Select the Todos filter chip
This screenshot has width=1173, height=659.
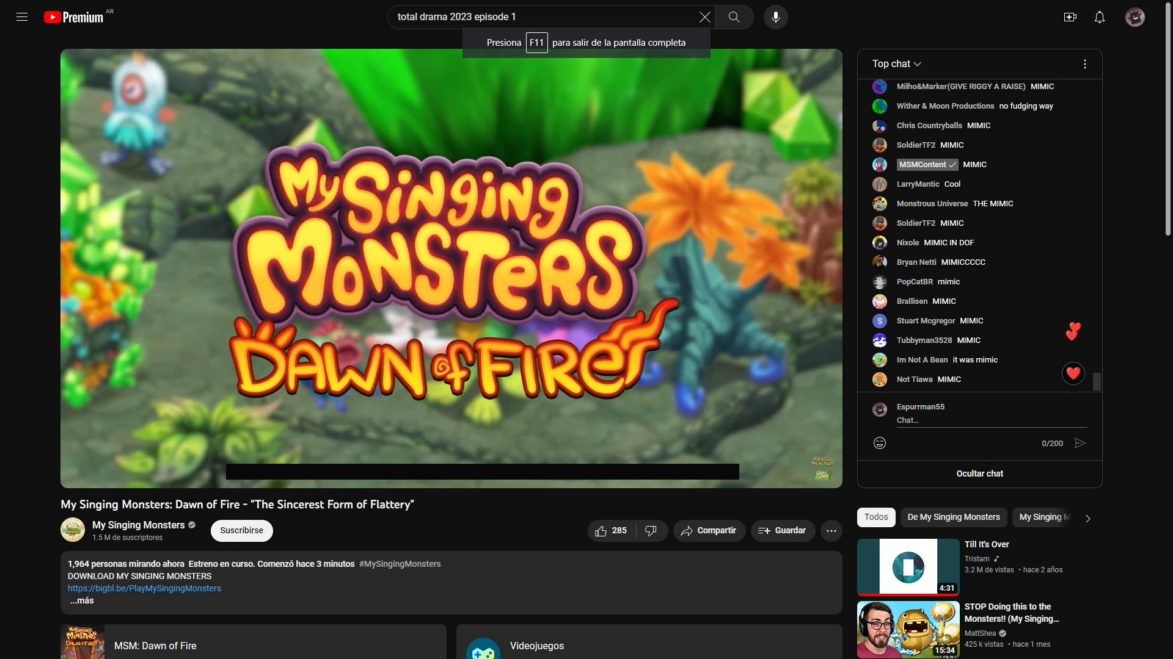click(x=875, y=517)
